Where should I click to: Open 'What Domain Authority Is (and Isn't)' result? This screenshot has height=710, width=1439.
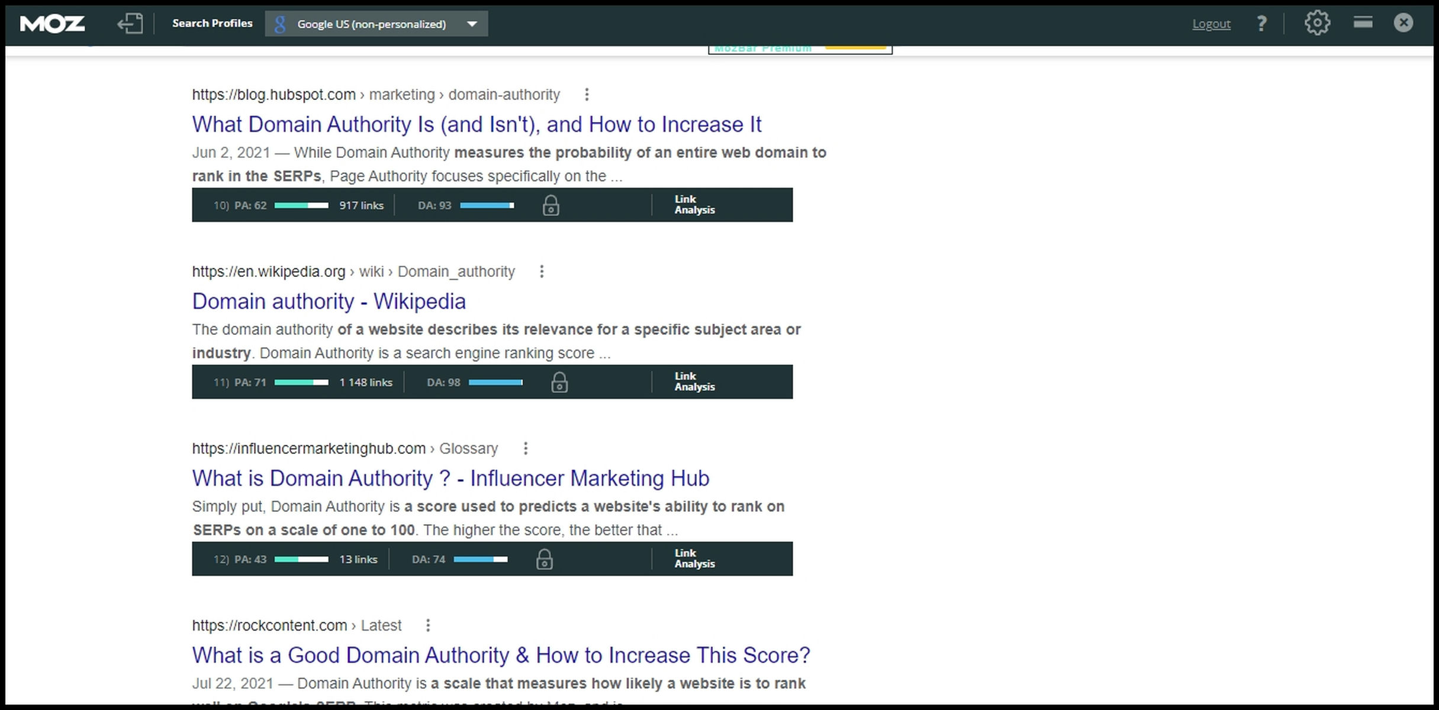[x=477, y=124]
